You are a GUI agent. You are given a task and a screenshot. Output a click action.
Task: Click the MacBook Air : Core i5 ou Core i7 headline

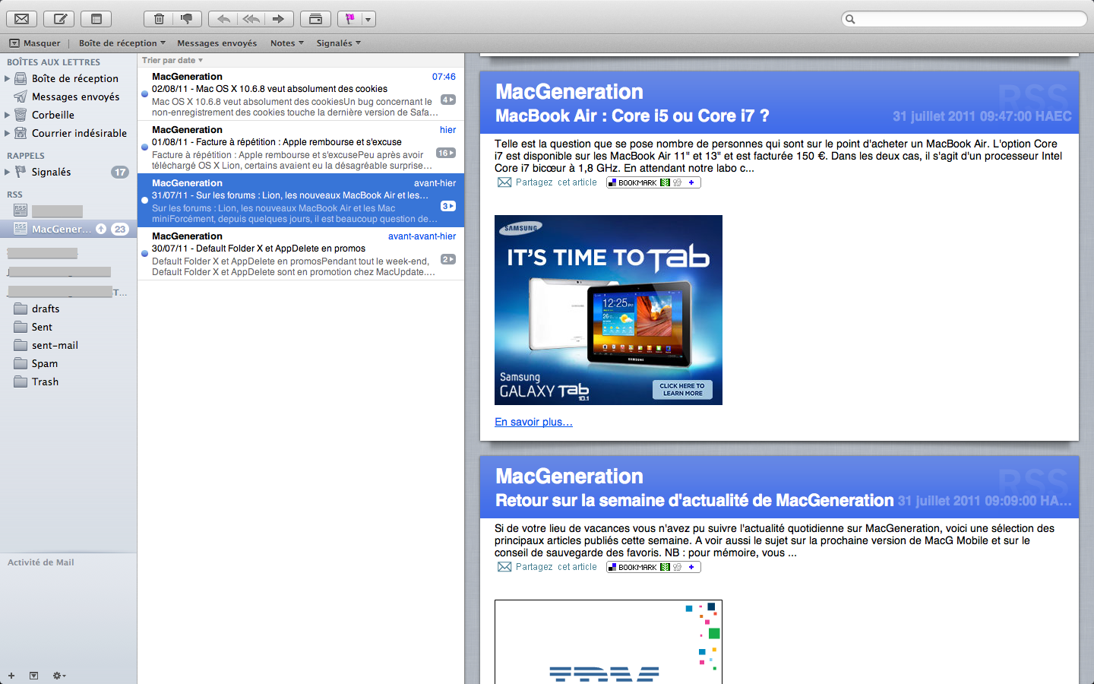point(632,116)
